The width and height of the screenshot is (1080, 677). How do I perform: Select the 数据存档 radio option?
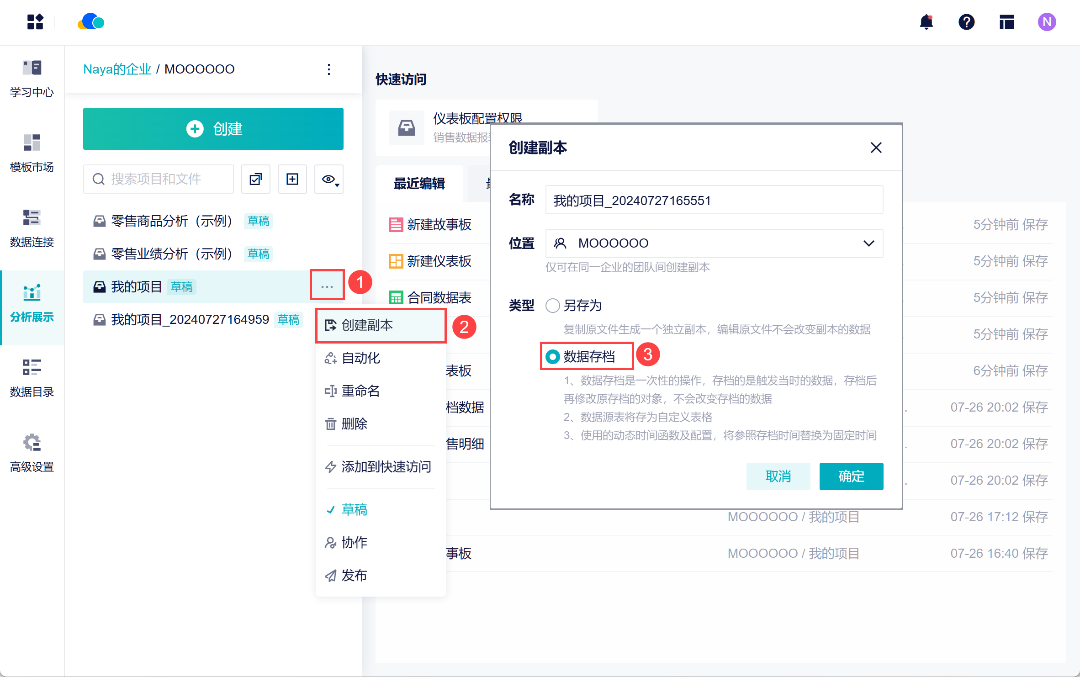click(553, 356)
